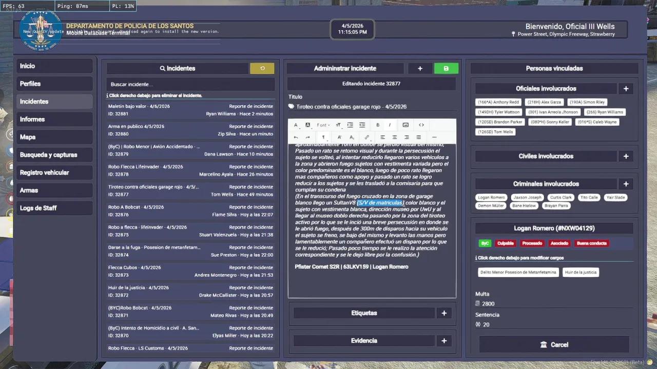Insert an image into the report

click(405, 125)
